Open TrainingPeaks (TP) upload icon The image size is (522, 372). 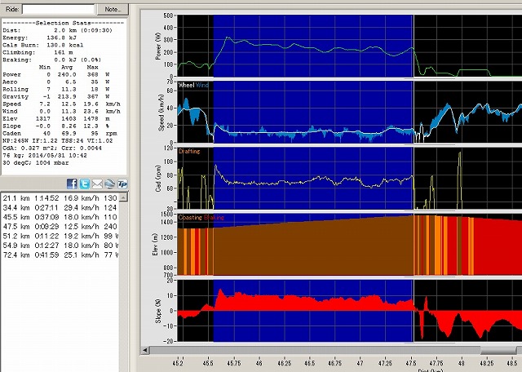[122, 184]
